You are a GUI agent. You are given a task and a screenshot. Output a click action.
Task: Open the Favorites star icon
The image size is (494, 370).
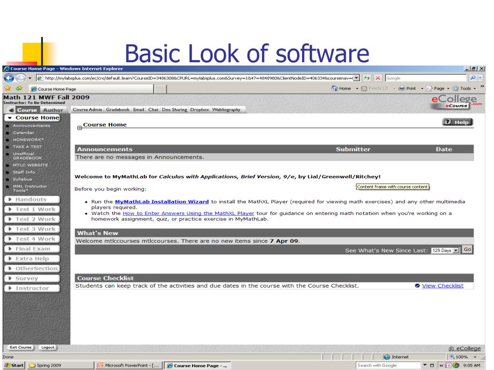(x=8, y=89)
